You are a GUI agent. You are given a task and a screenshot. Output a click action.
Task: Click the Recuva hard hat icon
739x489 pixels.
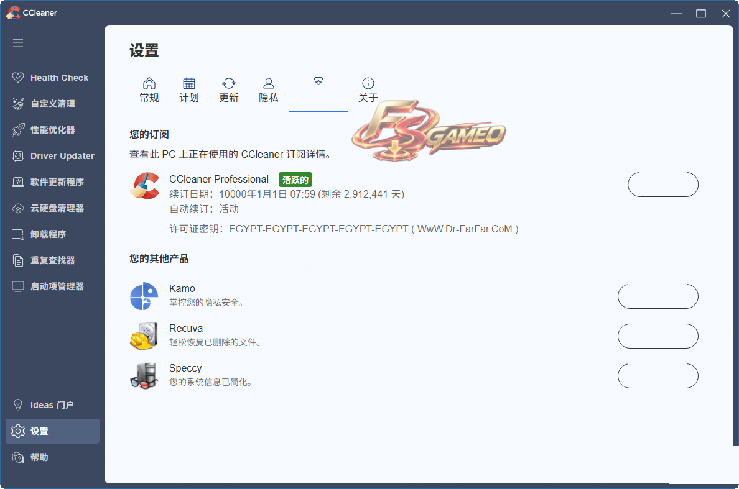tap(144, 336)
